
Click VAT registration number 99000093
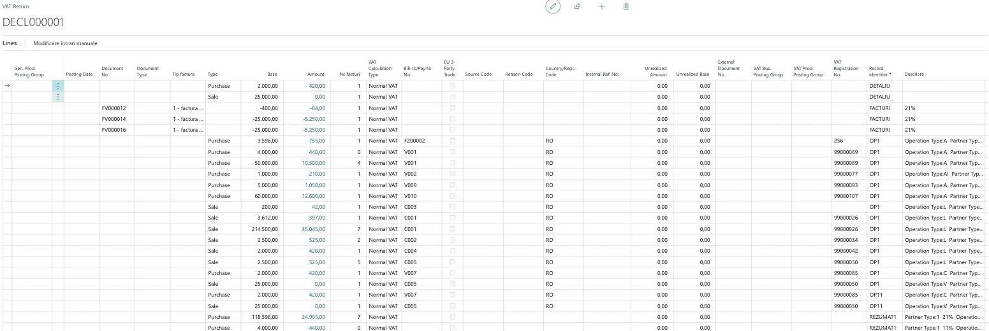845,185
